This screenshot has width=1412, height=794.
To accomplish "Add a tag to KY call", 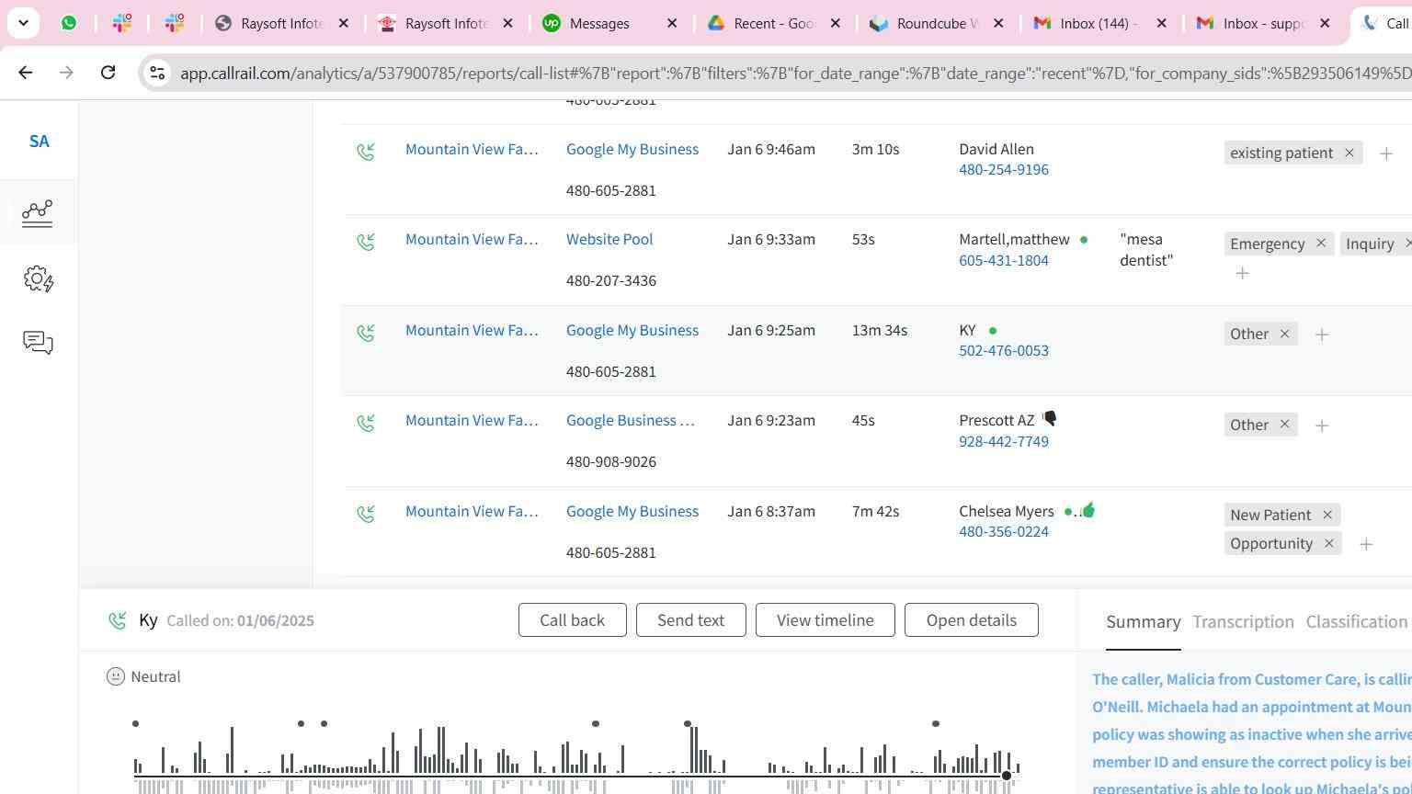I will tap(1322, 335).
